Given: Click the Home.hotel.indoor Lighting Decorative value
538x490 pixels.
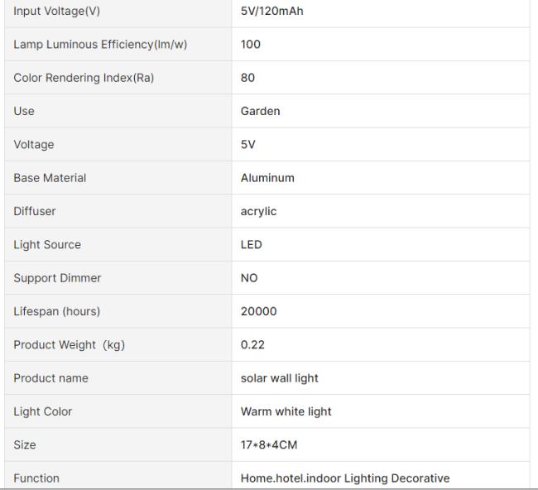Looking at the screenshot, I should 345,478.
